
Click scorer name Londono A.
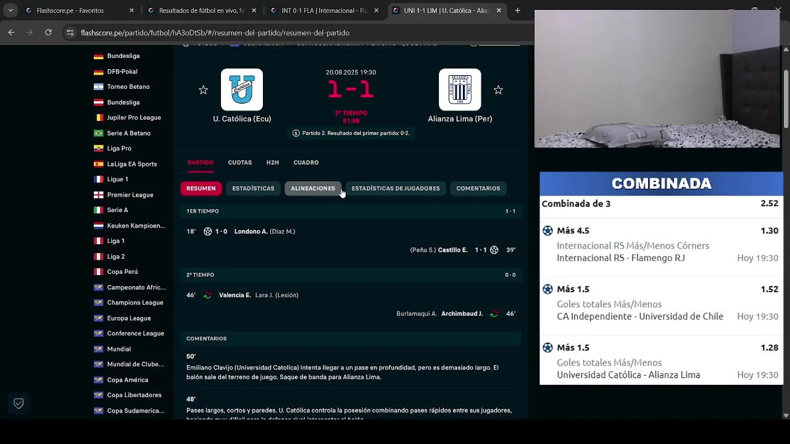251,231
